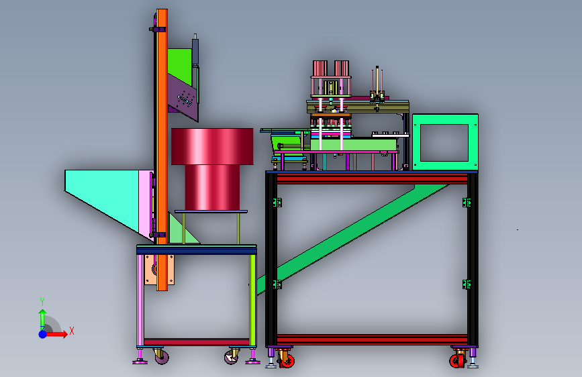This screenshot has height=377, width=582.
Task: Select the lime green right leg of small cart
Action: tap(253, 300)
